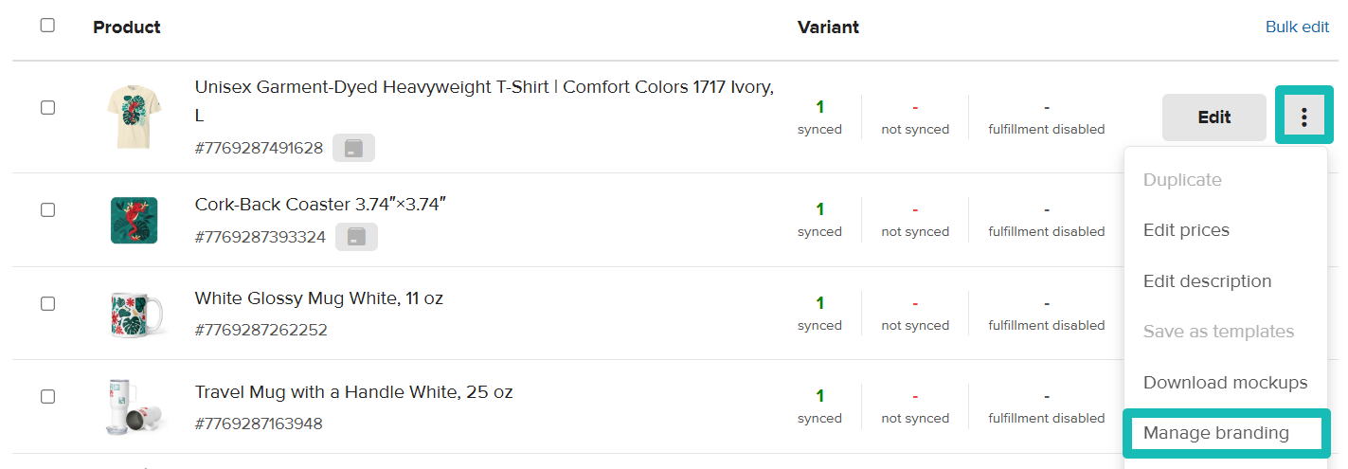The height and width of the screenshot is (469, 1348).
Task: Open the three-dot more options menu
Action: pos(1303,117)
